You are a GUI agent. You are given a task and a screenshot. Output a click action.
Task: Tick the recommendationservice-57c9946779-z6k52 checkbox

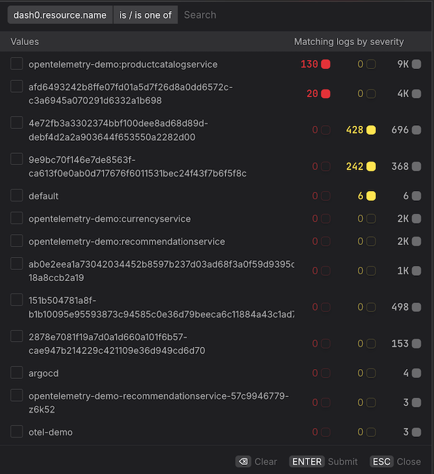[17, 395]
